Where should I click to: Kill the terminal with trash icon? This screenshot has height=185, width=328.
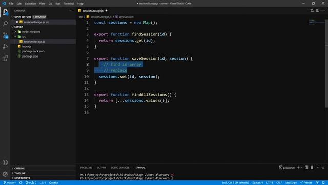(x=312, y=168)
